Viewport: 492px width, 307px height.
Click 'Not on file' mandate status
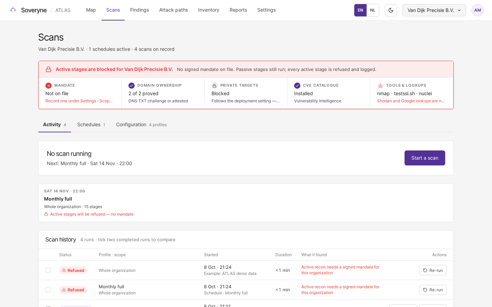click(57, 93)
